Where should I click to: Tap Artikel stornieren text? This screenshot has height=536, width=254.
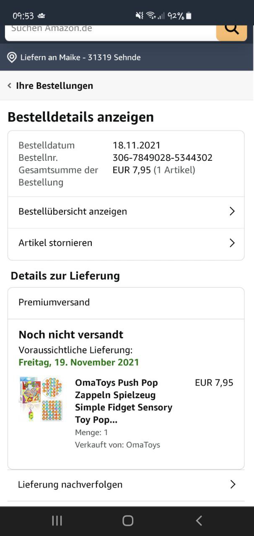55,243
